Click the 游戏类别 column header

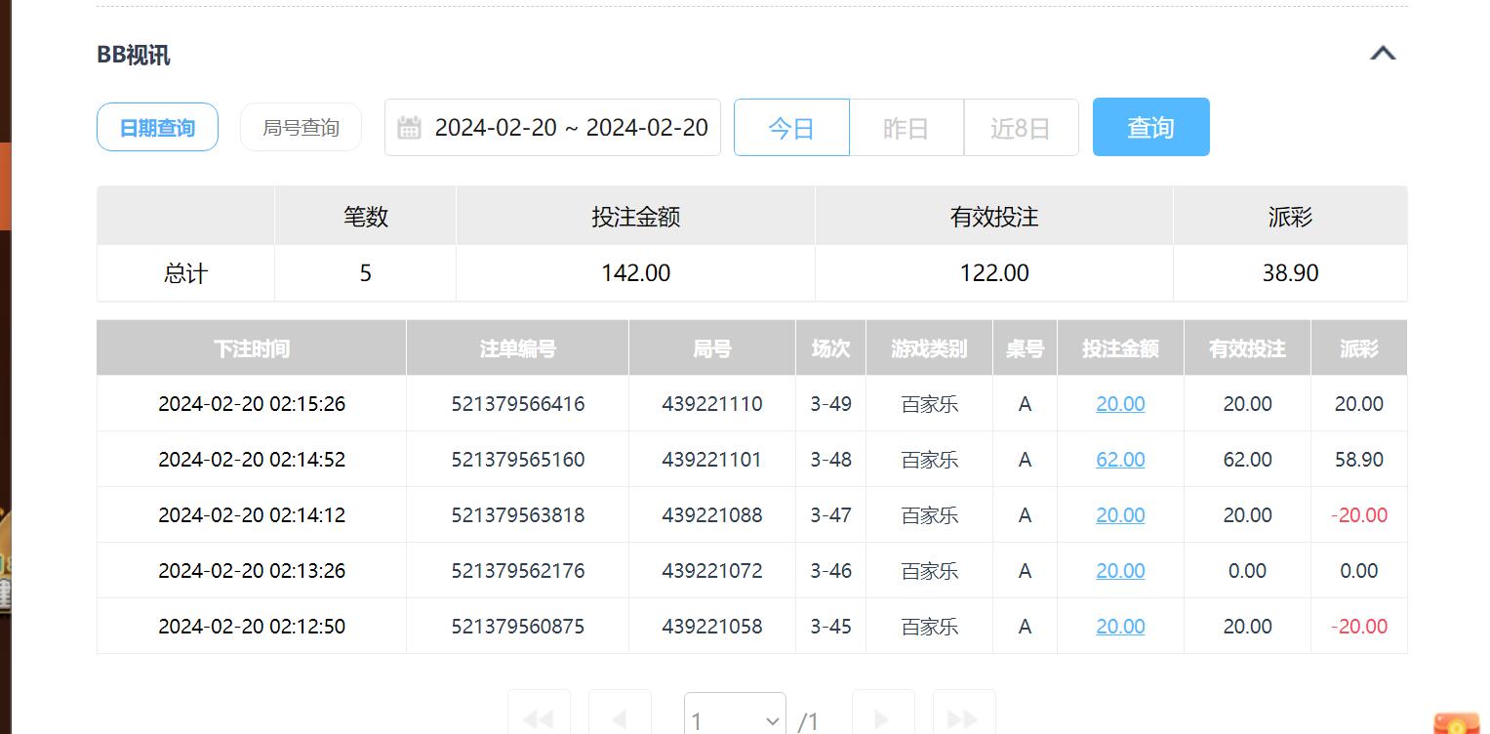click(x=929, y=347)
